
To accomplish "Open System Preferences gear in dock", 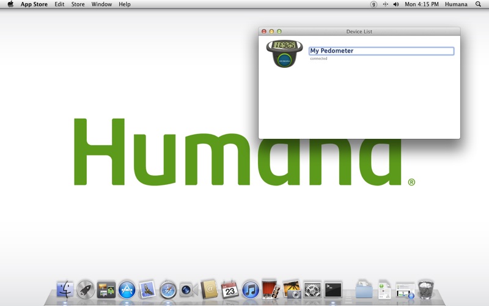I will 312,289.
